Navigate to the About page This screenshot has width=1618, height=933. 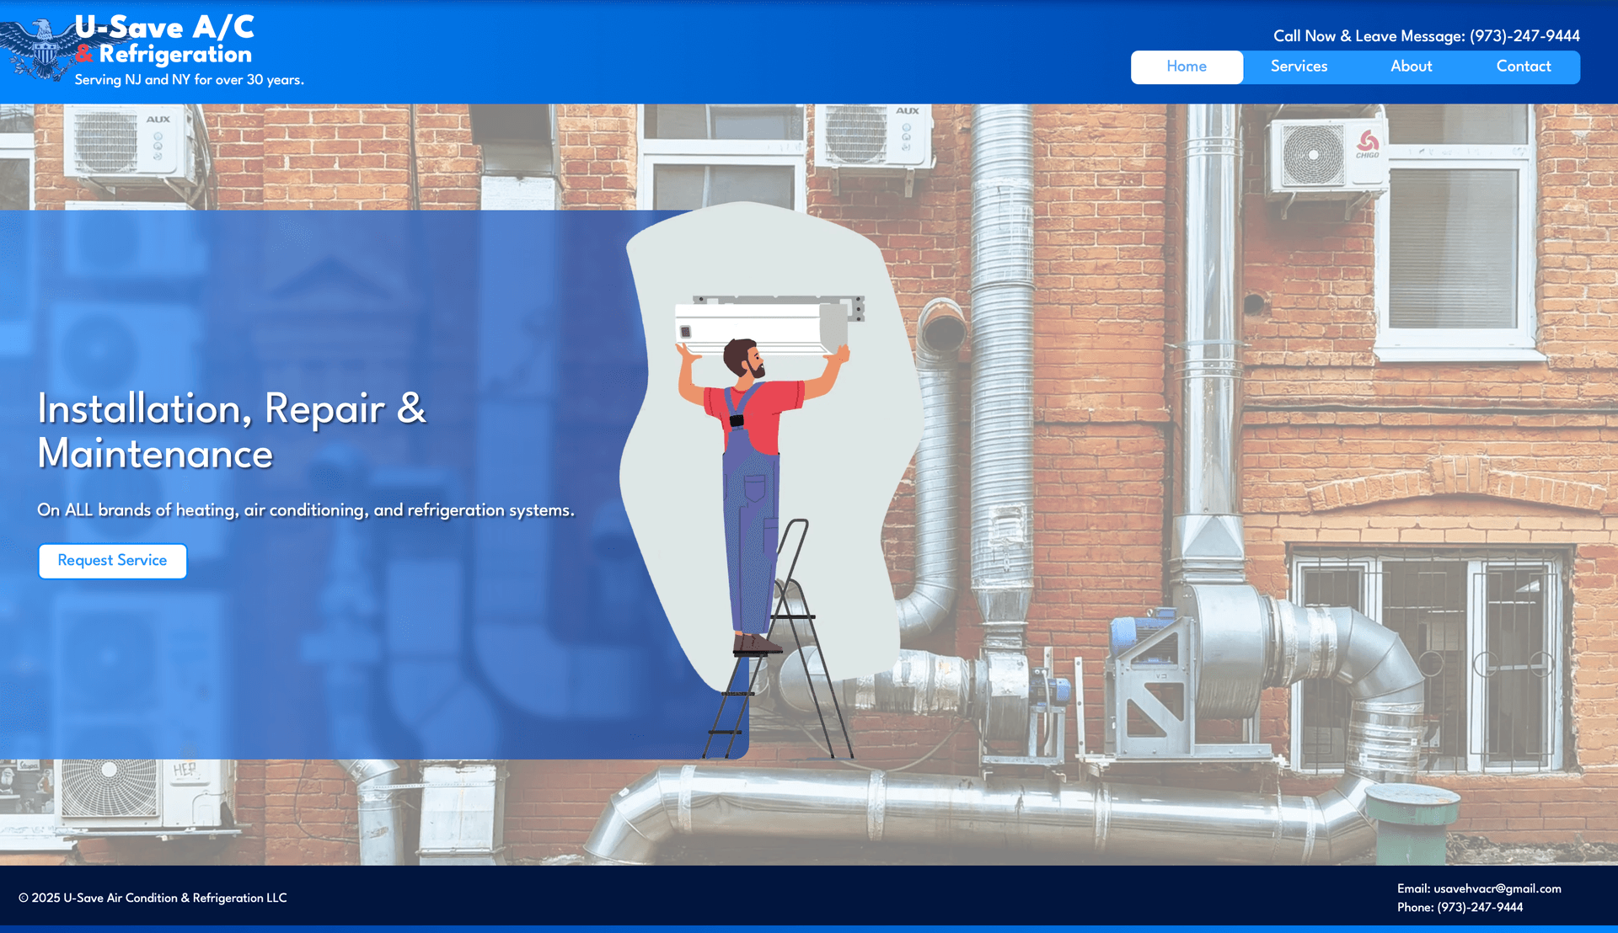tap(1411, 67)
